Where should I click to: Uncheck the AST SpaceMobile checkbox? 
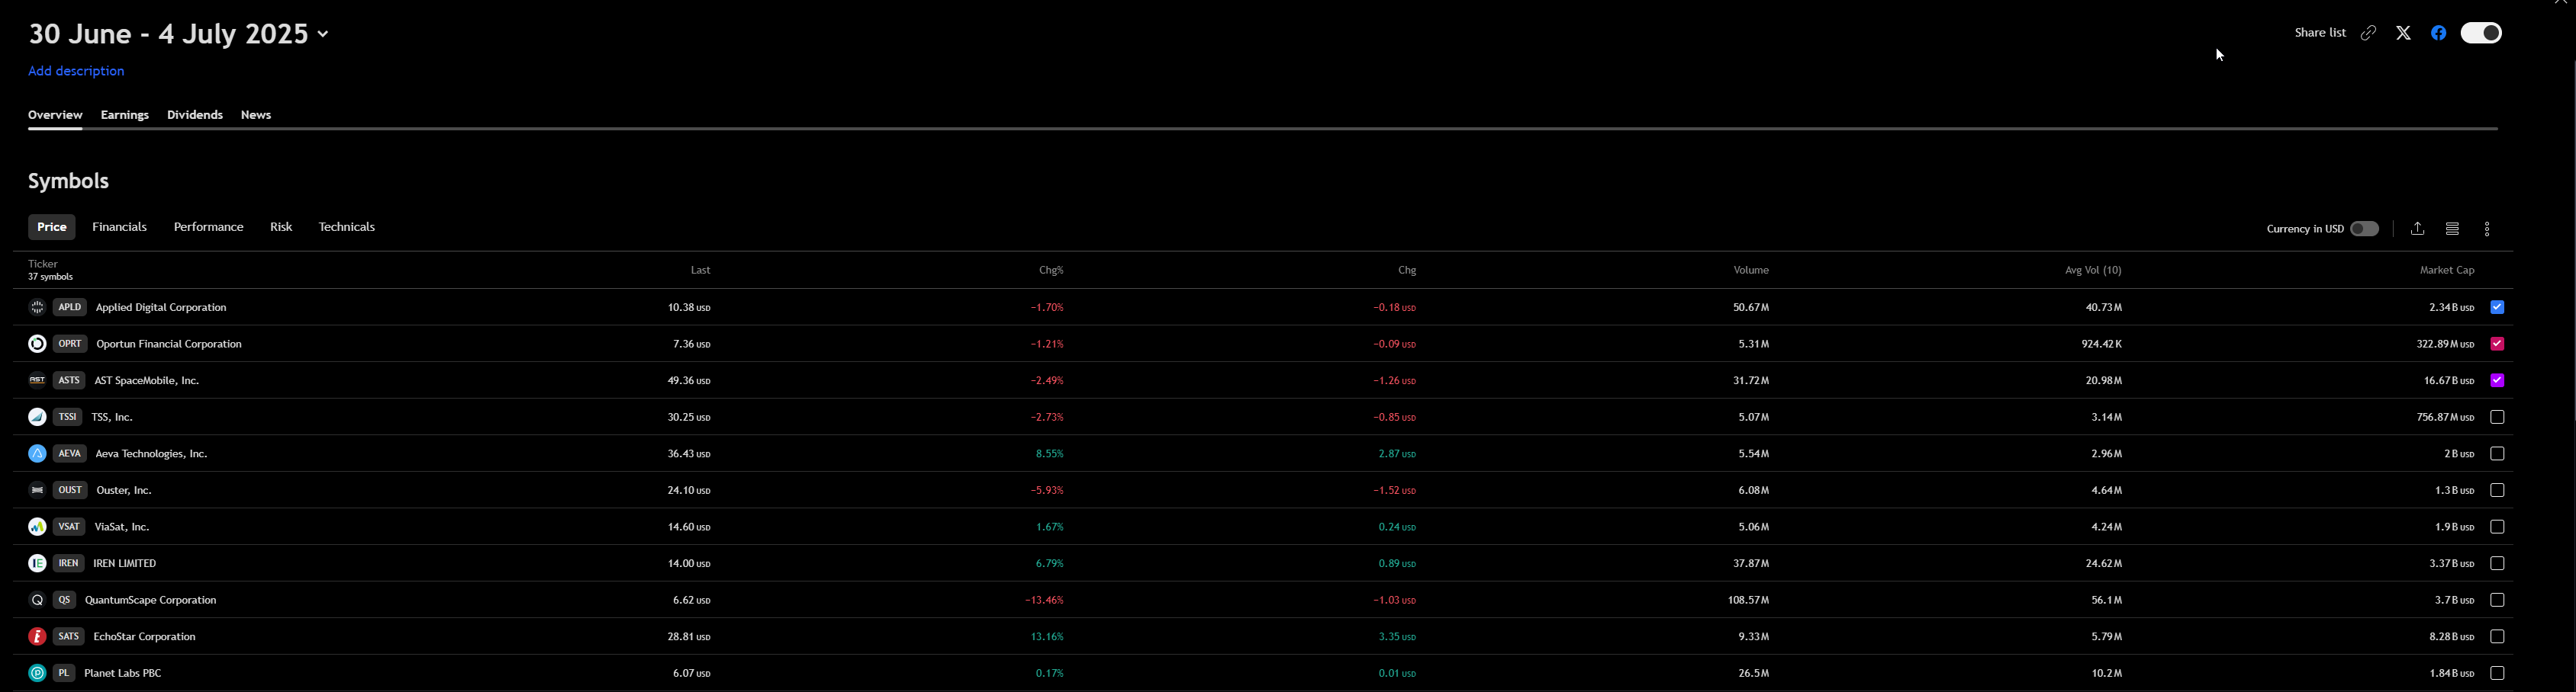click(2497, 380)
